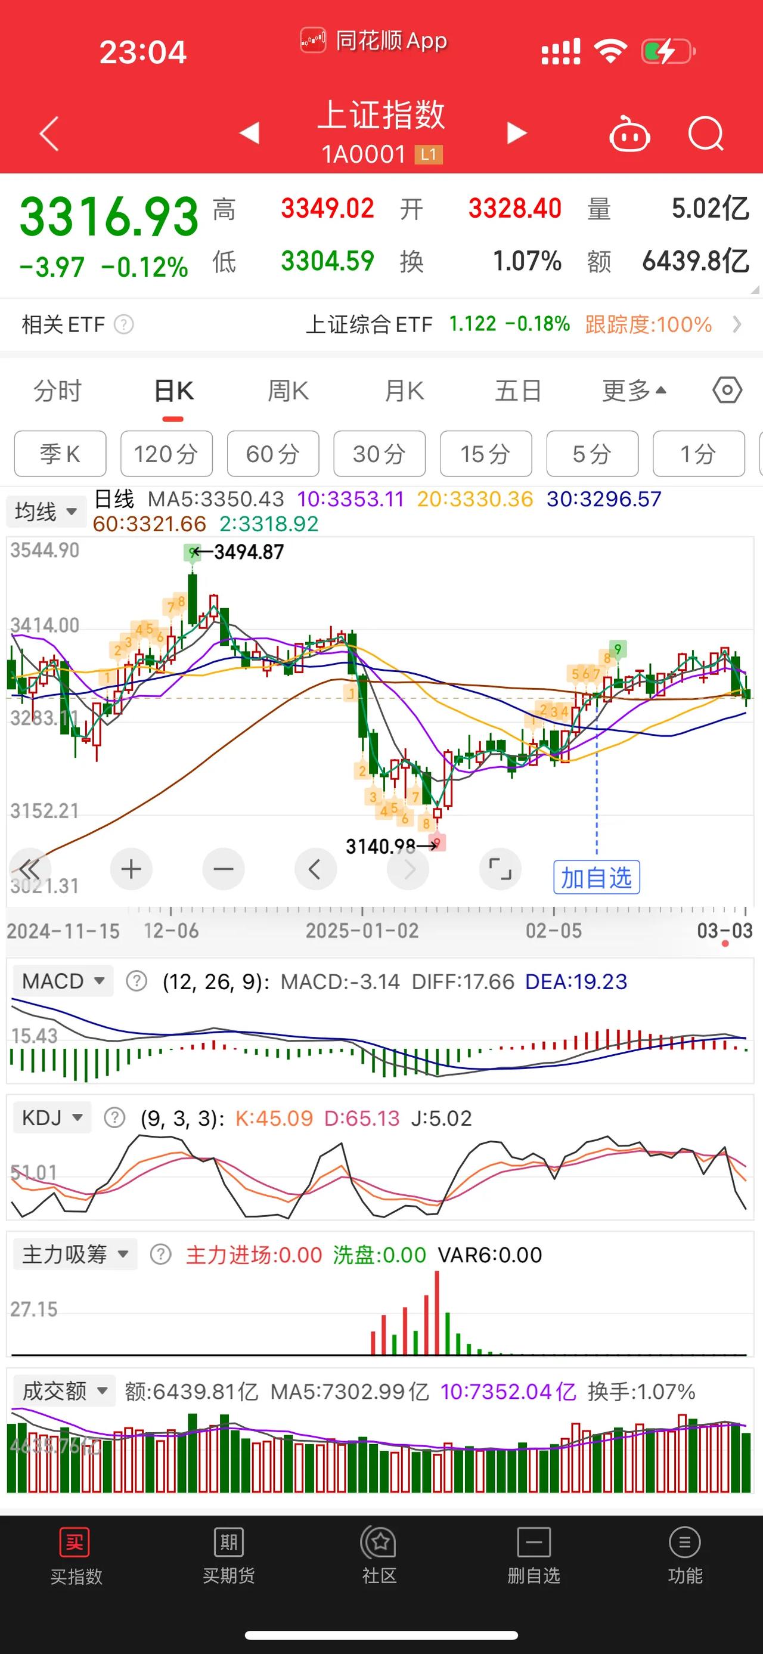Open the MACD indicator dropdown
763x1654 pixels.
[x=63, y=981]
